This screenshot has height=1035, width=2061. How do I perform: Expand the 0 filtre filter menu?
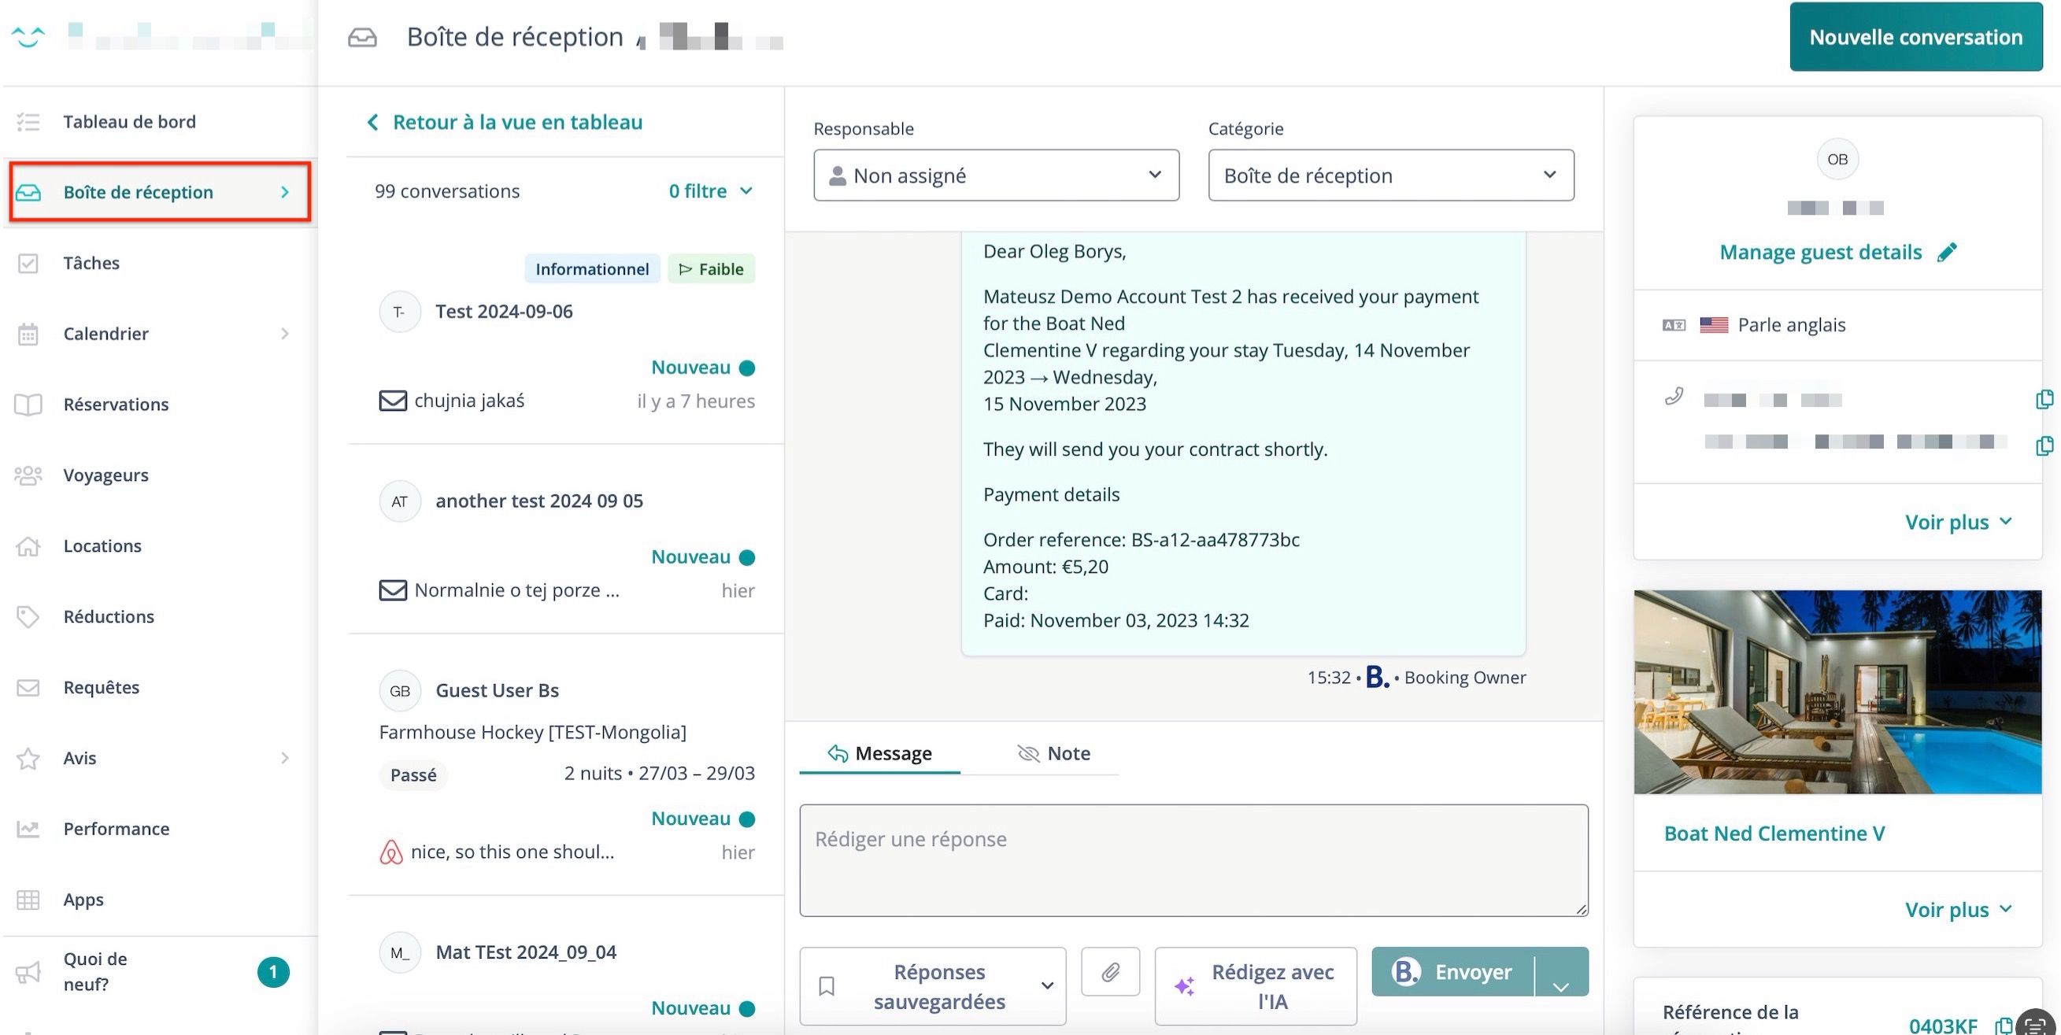[710, 191]
